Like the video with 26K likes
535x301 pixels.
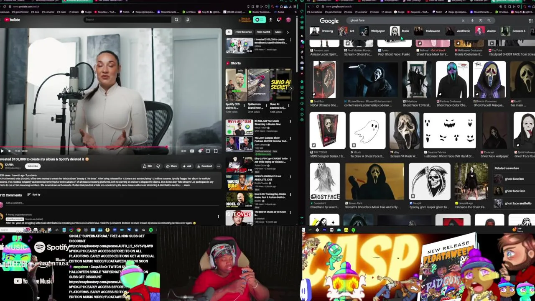point(147,166)
